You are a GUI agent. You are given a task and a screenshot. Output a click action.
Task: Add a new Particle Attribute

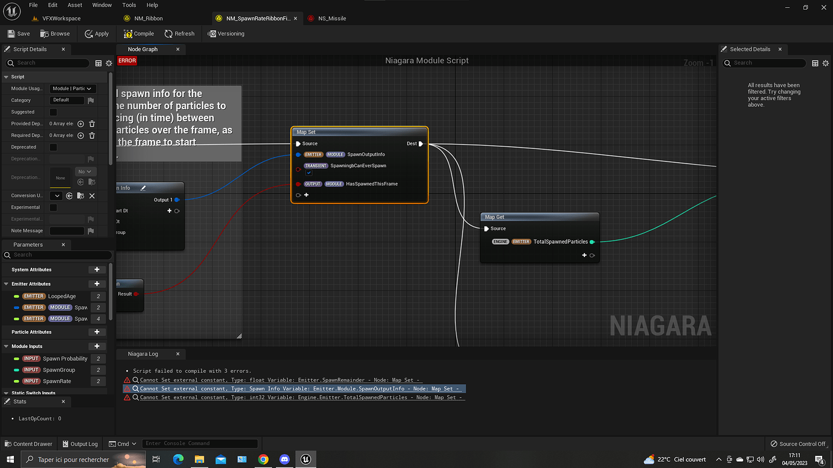(97, 332)
